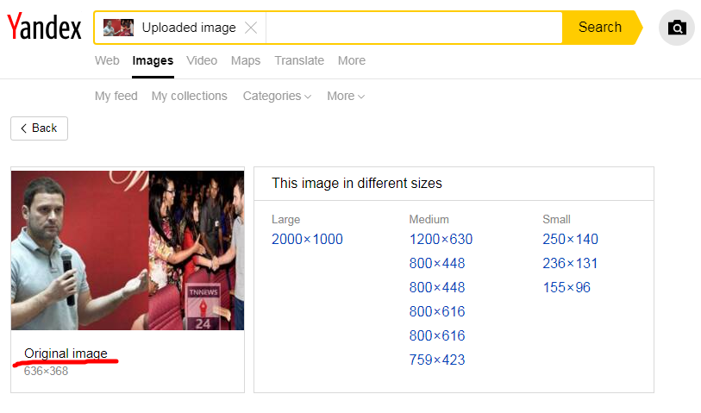701x413 pixels.
Task: Open My collections link
Action: coord(189,96)
